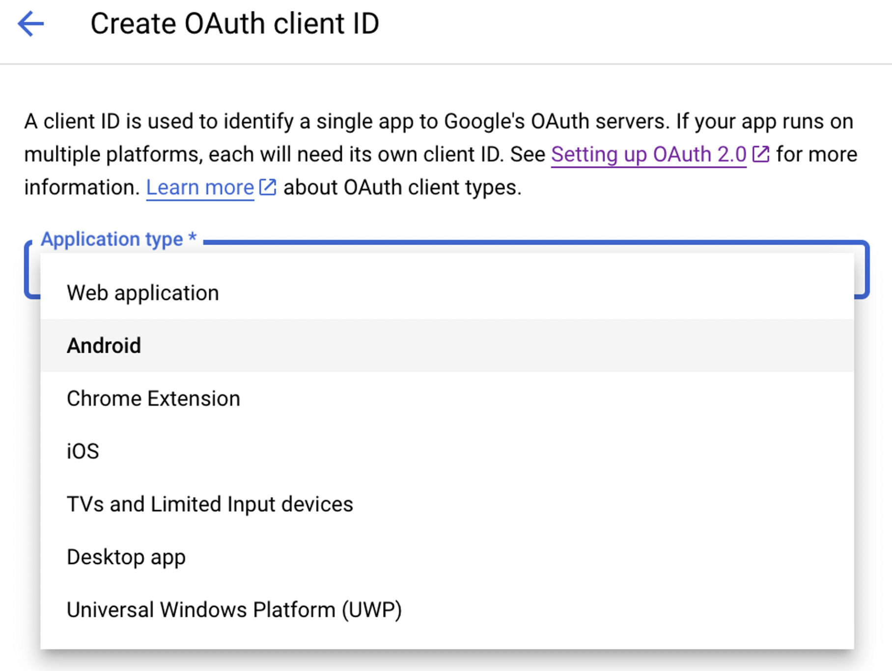Open the Learn more link
Image resolution: width=892 pixels, height=671 pixels.
[200, 187]
